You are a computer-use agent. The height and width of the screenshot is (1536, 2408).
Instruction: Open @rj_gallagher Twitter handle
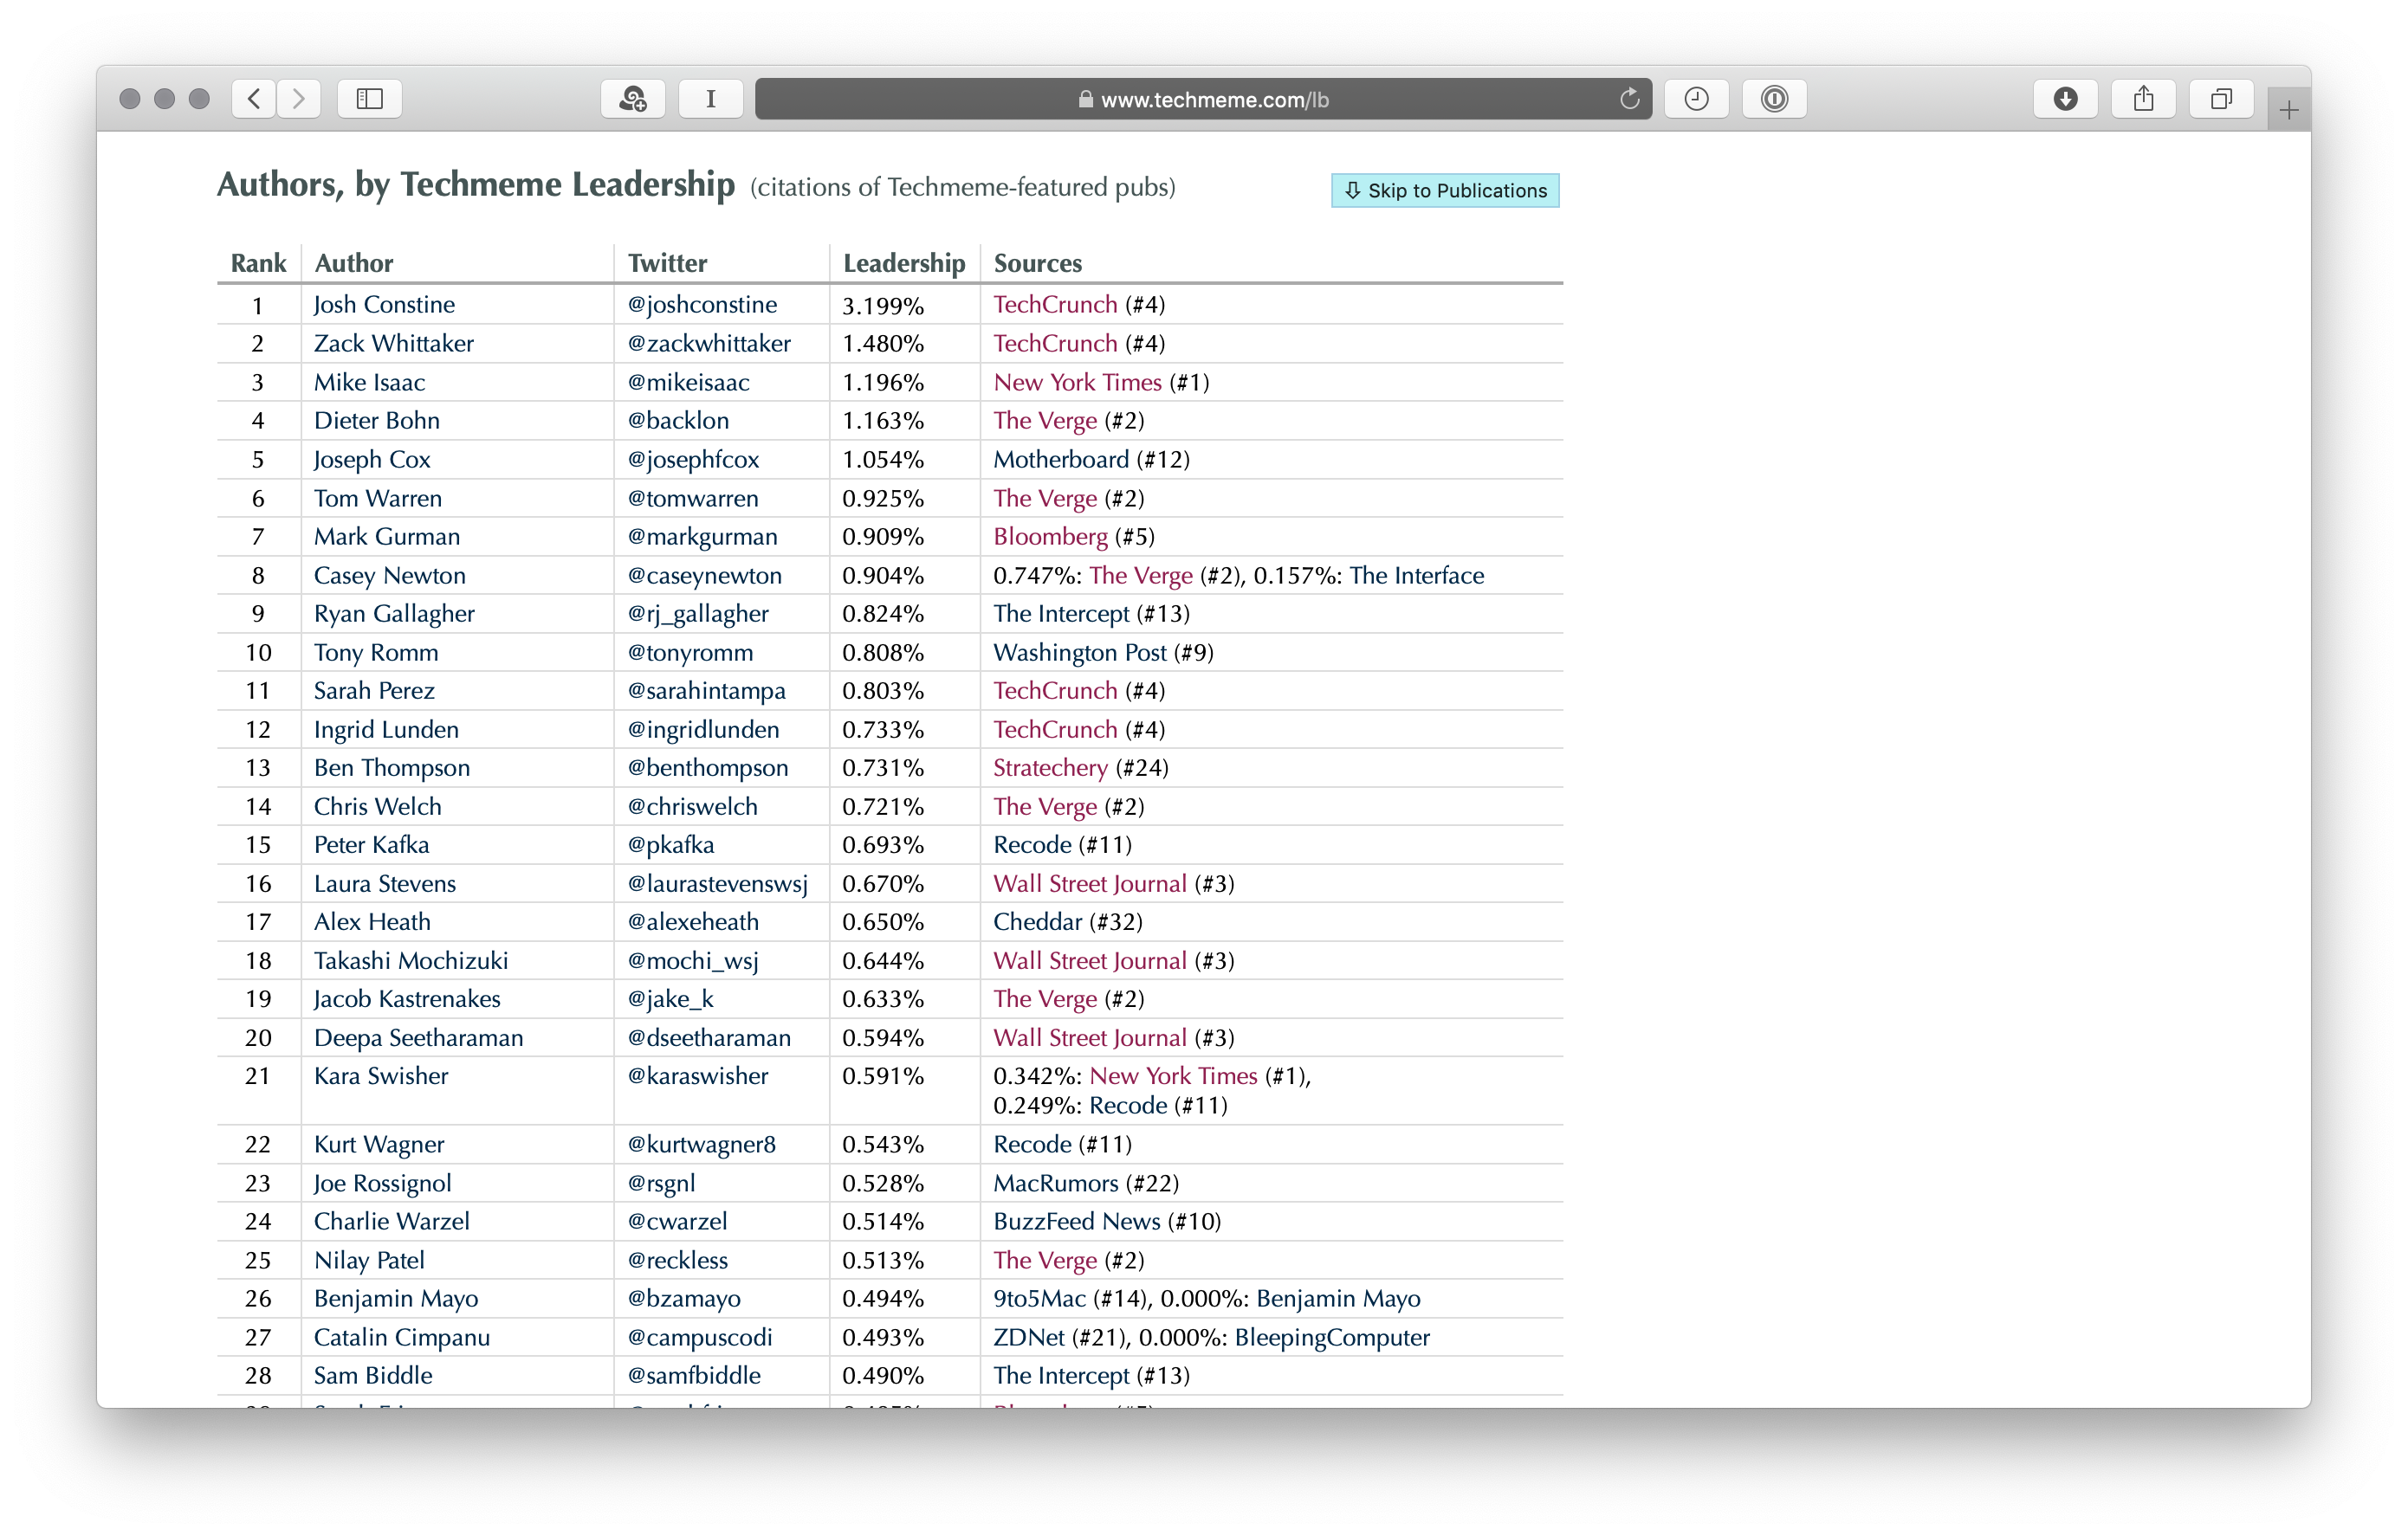698,614
